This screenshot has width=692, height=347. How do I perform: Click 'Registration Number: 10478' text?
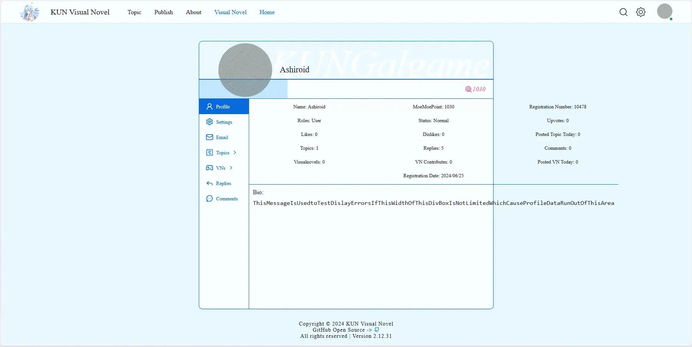point(558,107)
